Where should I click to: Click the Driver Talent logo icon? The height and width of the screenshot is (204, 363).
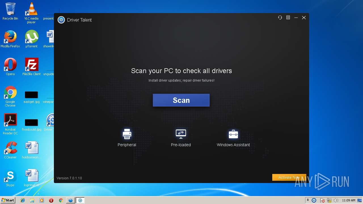61,20
